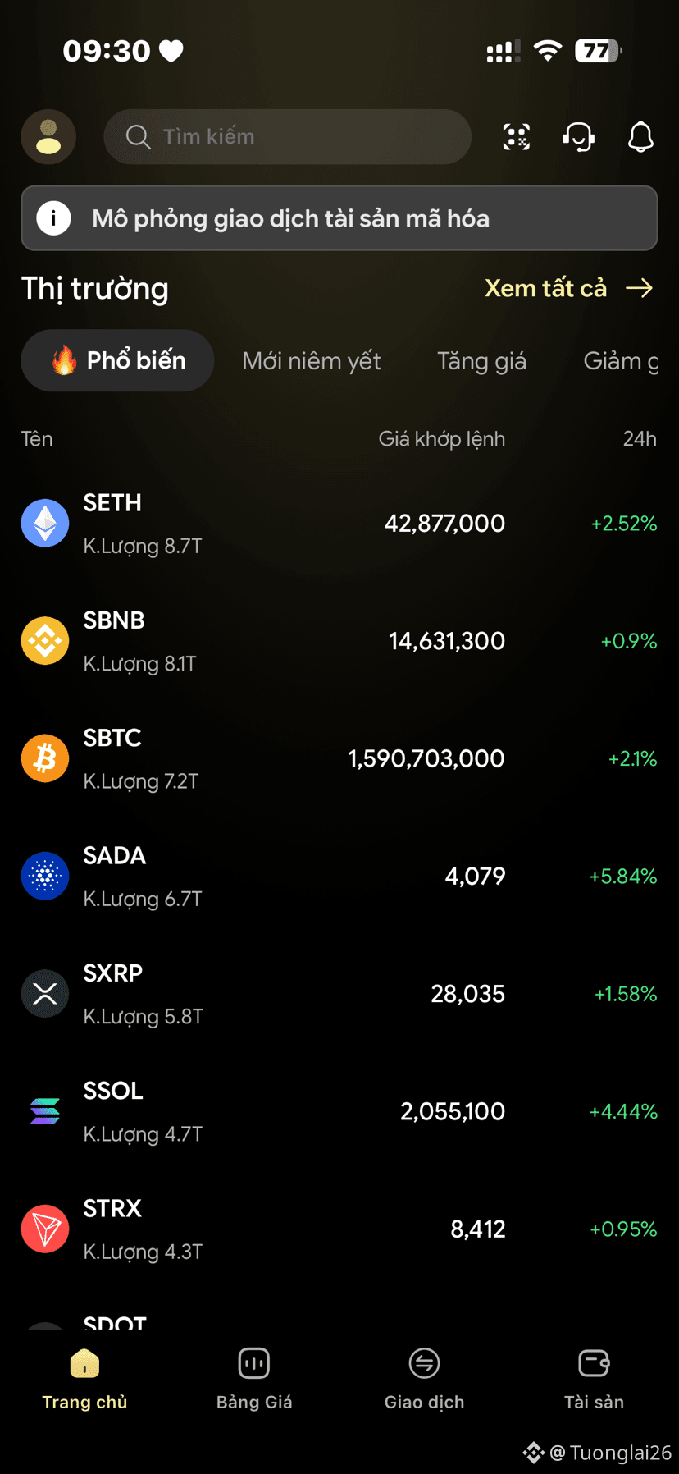Focus the Tìm kiếm search field

click(287, 136)
